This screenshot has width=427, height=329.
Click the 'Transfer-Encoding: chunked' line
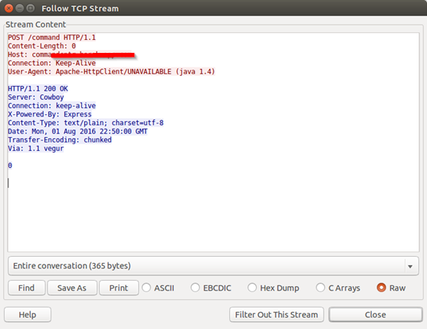tap(60, 140)
